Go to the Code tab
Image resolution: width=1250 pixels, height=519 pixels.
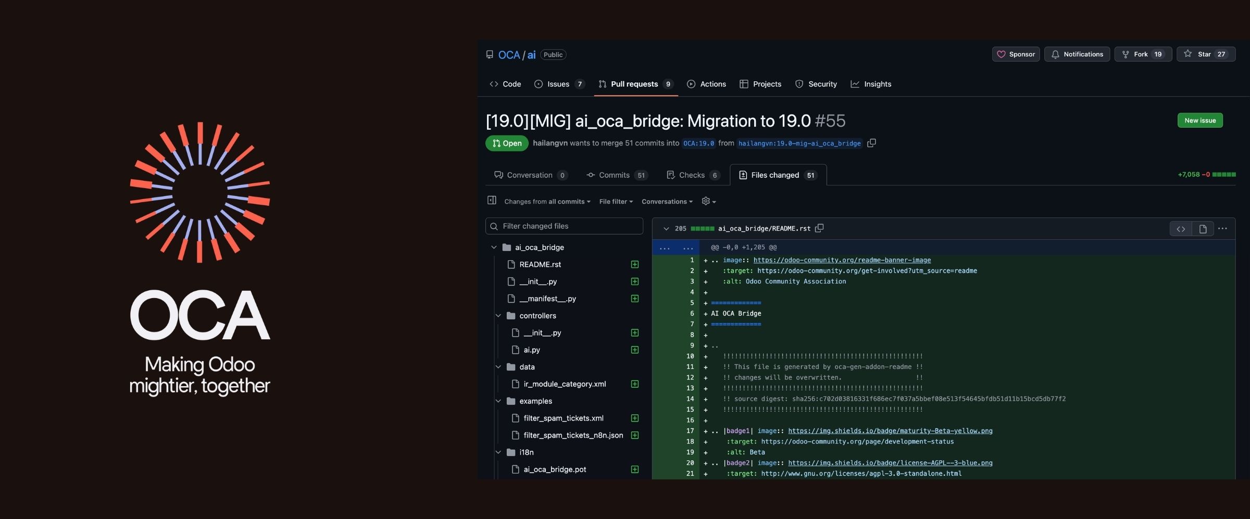[x=505, y=84]
